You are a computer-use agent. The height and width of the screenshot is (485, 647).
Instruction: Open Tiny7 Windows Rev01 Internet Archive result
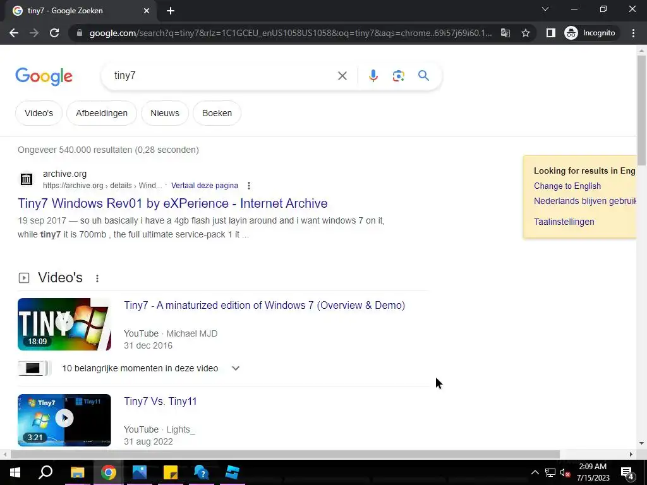(172, 203)
